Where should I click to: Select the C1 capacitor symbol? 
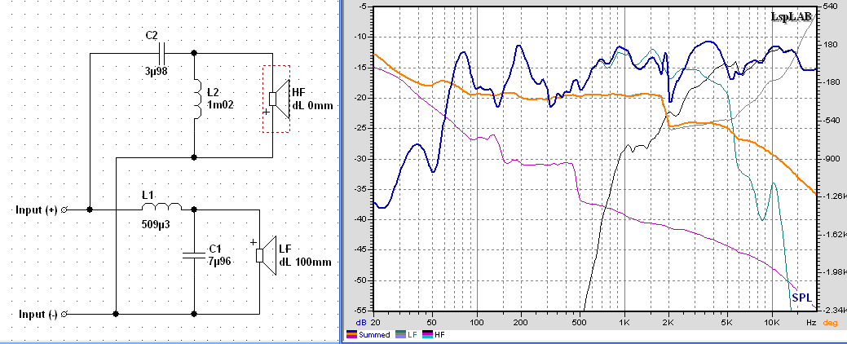click(194, 255)
